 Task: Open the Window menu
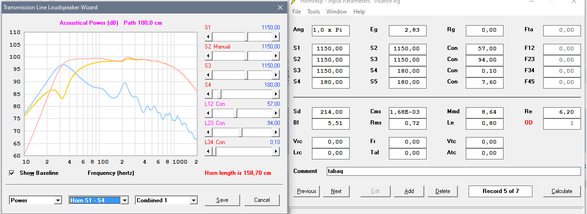point(336,12)
